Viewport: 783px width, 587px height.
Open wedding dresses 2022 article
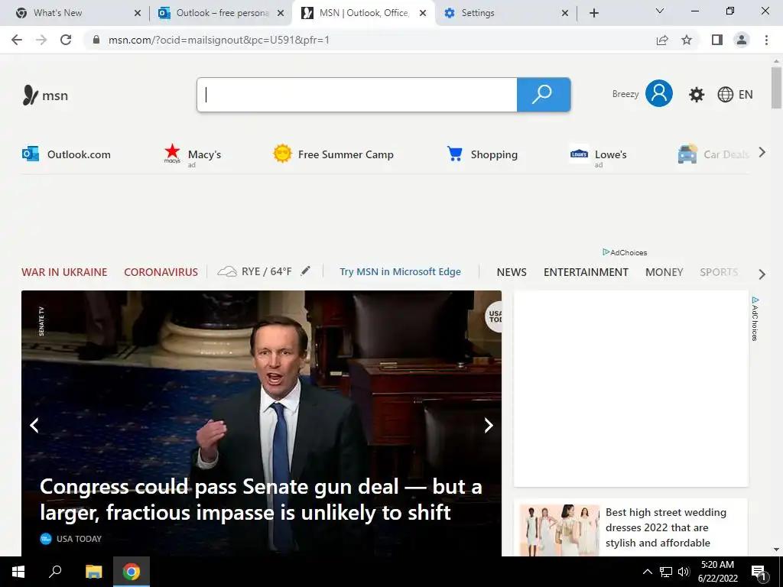coord(666,527)
